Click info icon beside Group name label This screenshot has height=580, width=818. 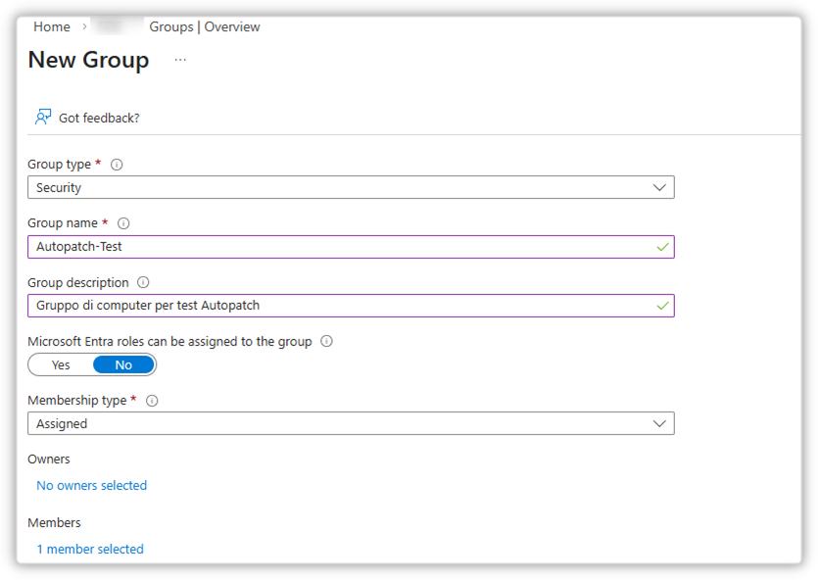(123, 223)
